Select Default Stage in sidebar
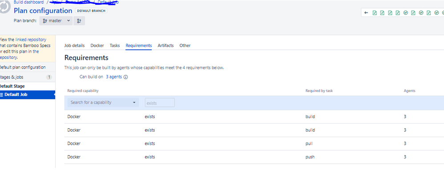Viewport: 444px width, 173px height. pos(12,86)
